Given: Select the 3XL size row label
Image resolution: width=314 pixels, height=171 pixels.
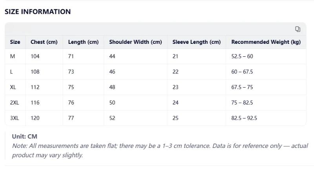Looking at the screenshot, I should click(14, 118).
